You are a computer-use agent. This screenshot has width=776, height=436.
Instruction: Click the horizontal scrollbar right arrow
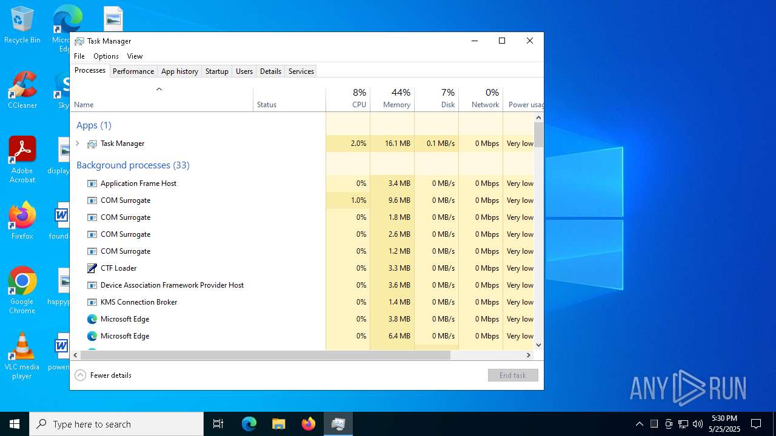529,355
